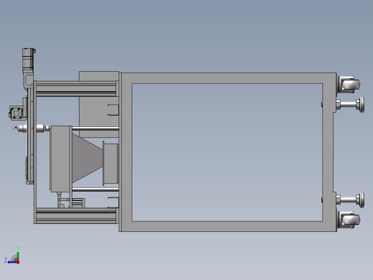Select the lower horizontal guide rod

95,190
